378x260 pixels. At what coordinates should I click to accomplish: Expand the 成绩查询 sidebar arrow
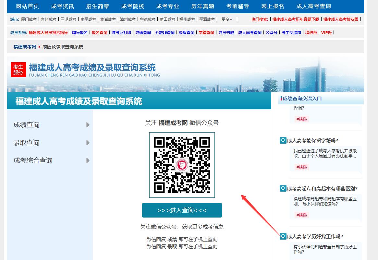click(x=88, y=125)
